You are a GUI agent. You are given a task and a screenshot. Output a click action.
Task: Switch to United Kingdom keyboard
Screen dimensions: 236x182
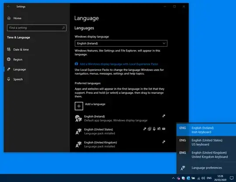click(206, 155)
